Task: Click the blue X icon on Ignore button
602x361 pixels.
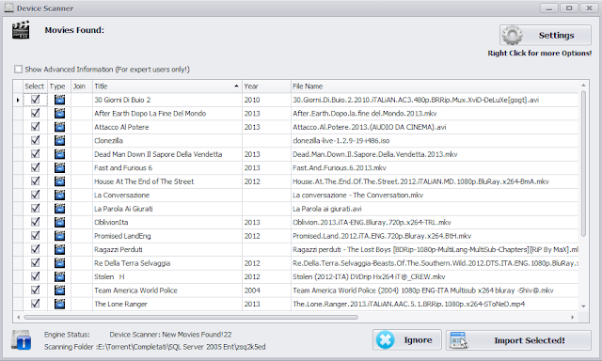Action: pos(385,340)
